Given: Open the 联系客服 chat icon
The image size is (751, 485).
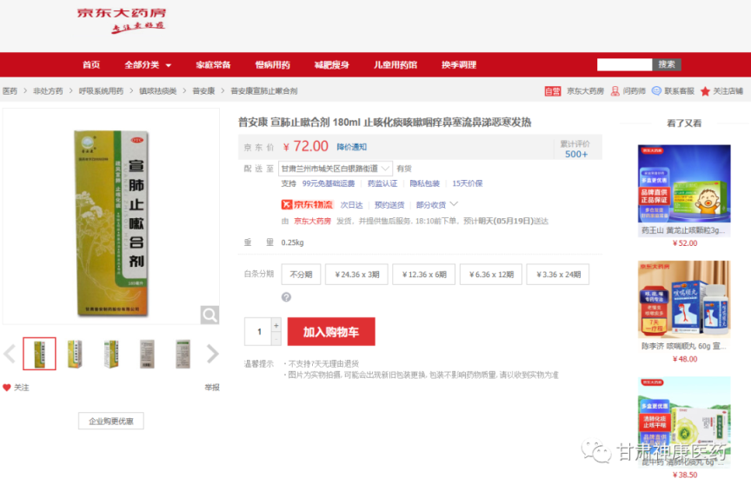Looking at the screenshot, I should 656,90.
